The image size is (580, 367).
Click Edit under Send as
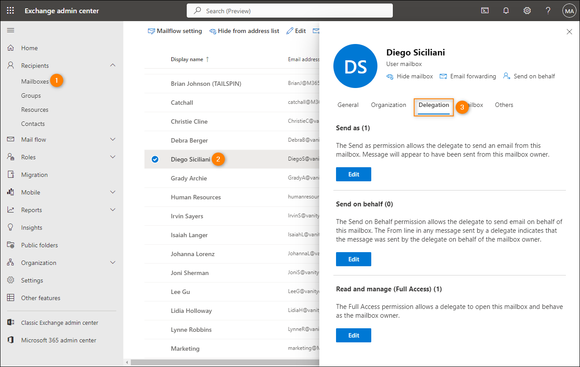[x=354, y=174]
